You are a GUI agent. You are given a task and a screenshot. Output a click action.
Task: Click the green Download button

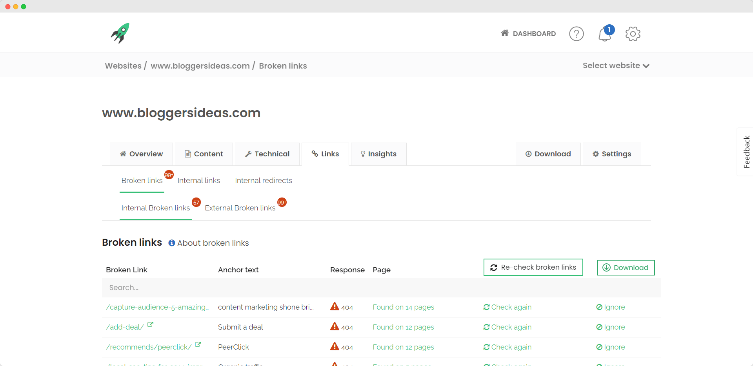coord(626,268)
